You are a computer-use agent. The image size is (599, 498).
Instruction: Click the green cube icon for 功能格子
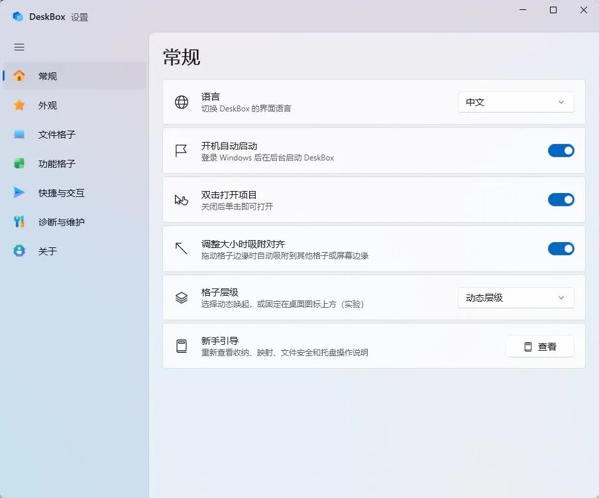19,164
